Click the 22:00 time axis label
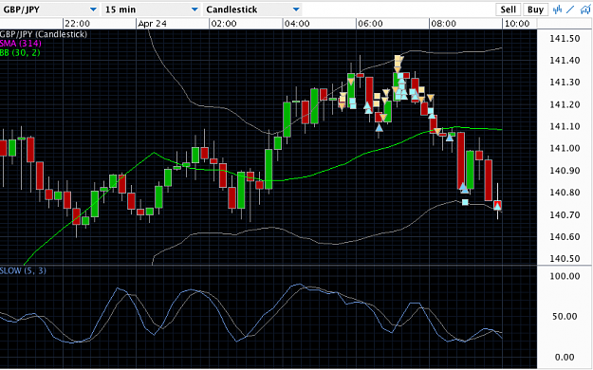Screen dimensions: 593x370 click(x=77, y=24)
